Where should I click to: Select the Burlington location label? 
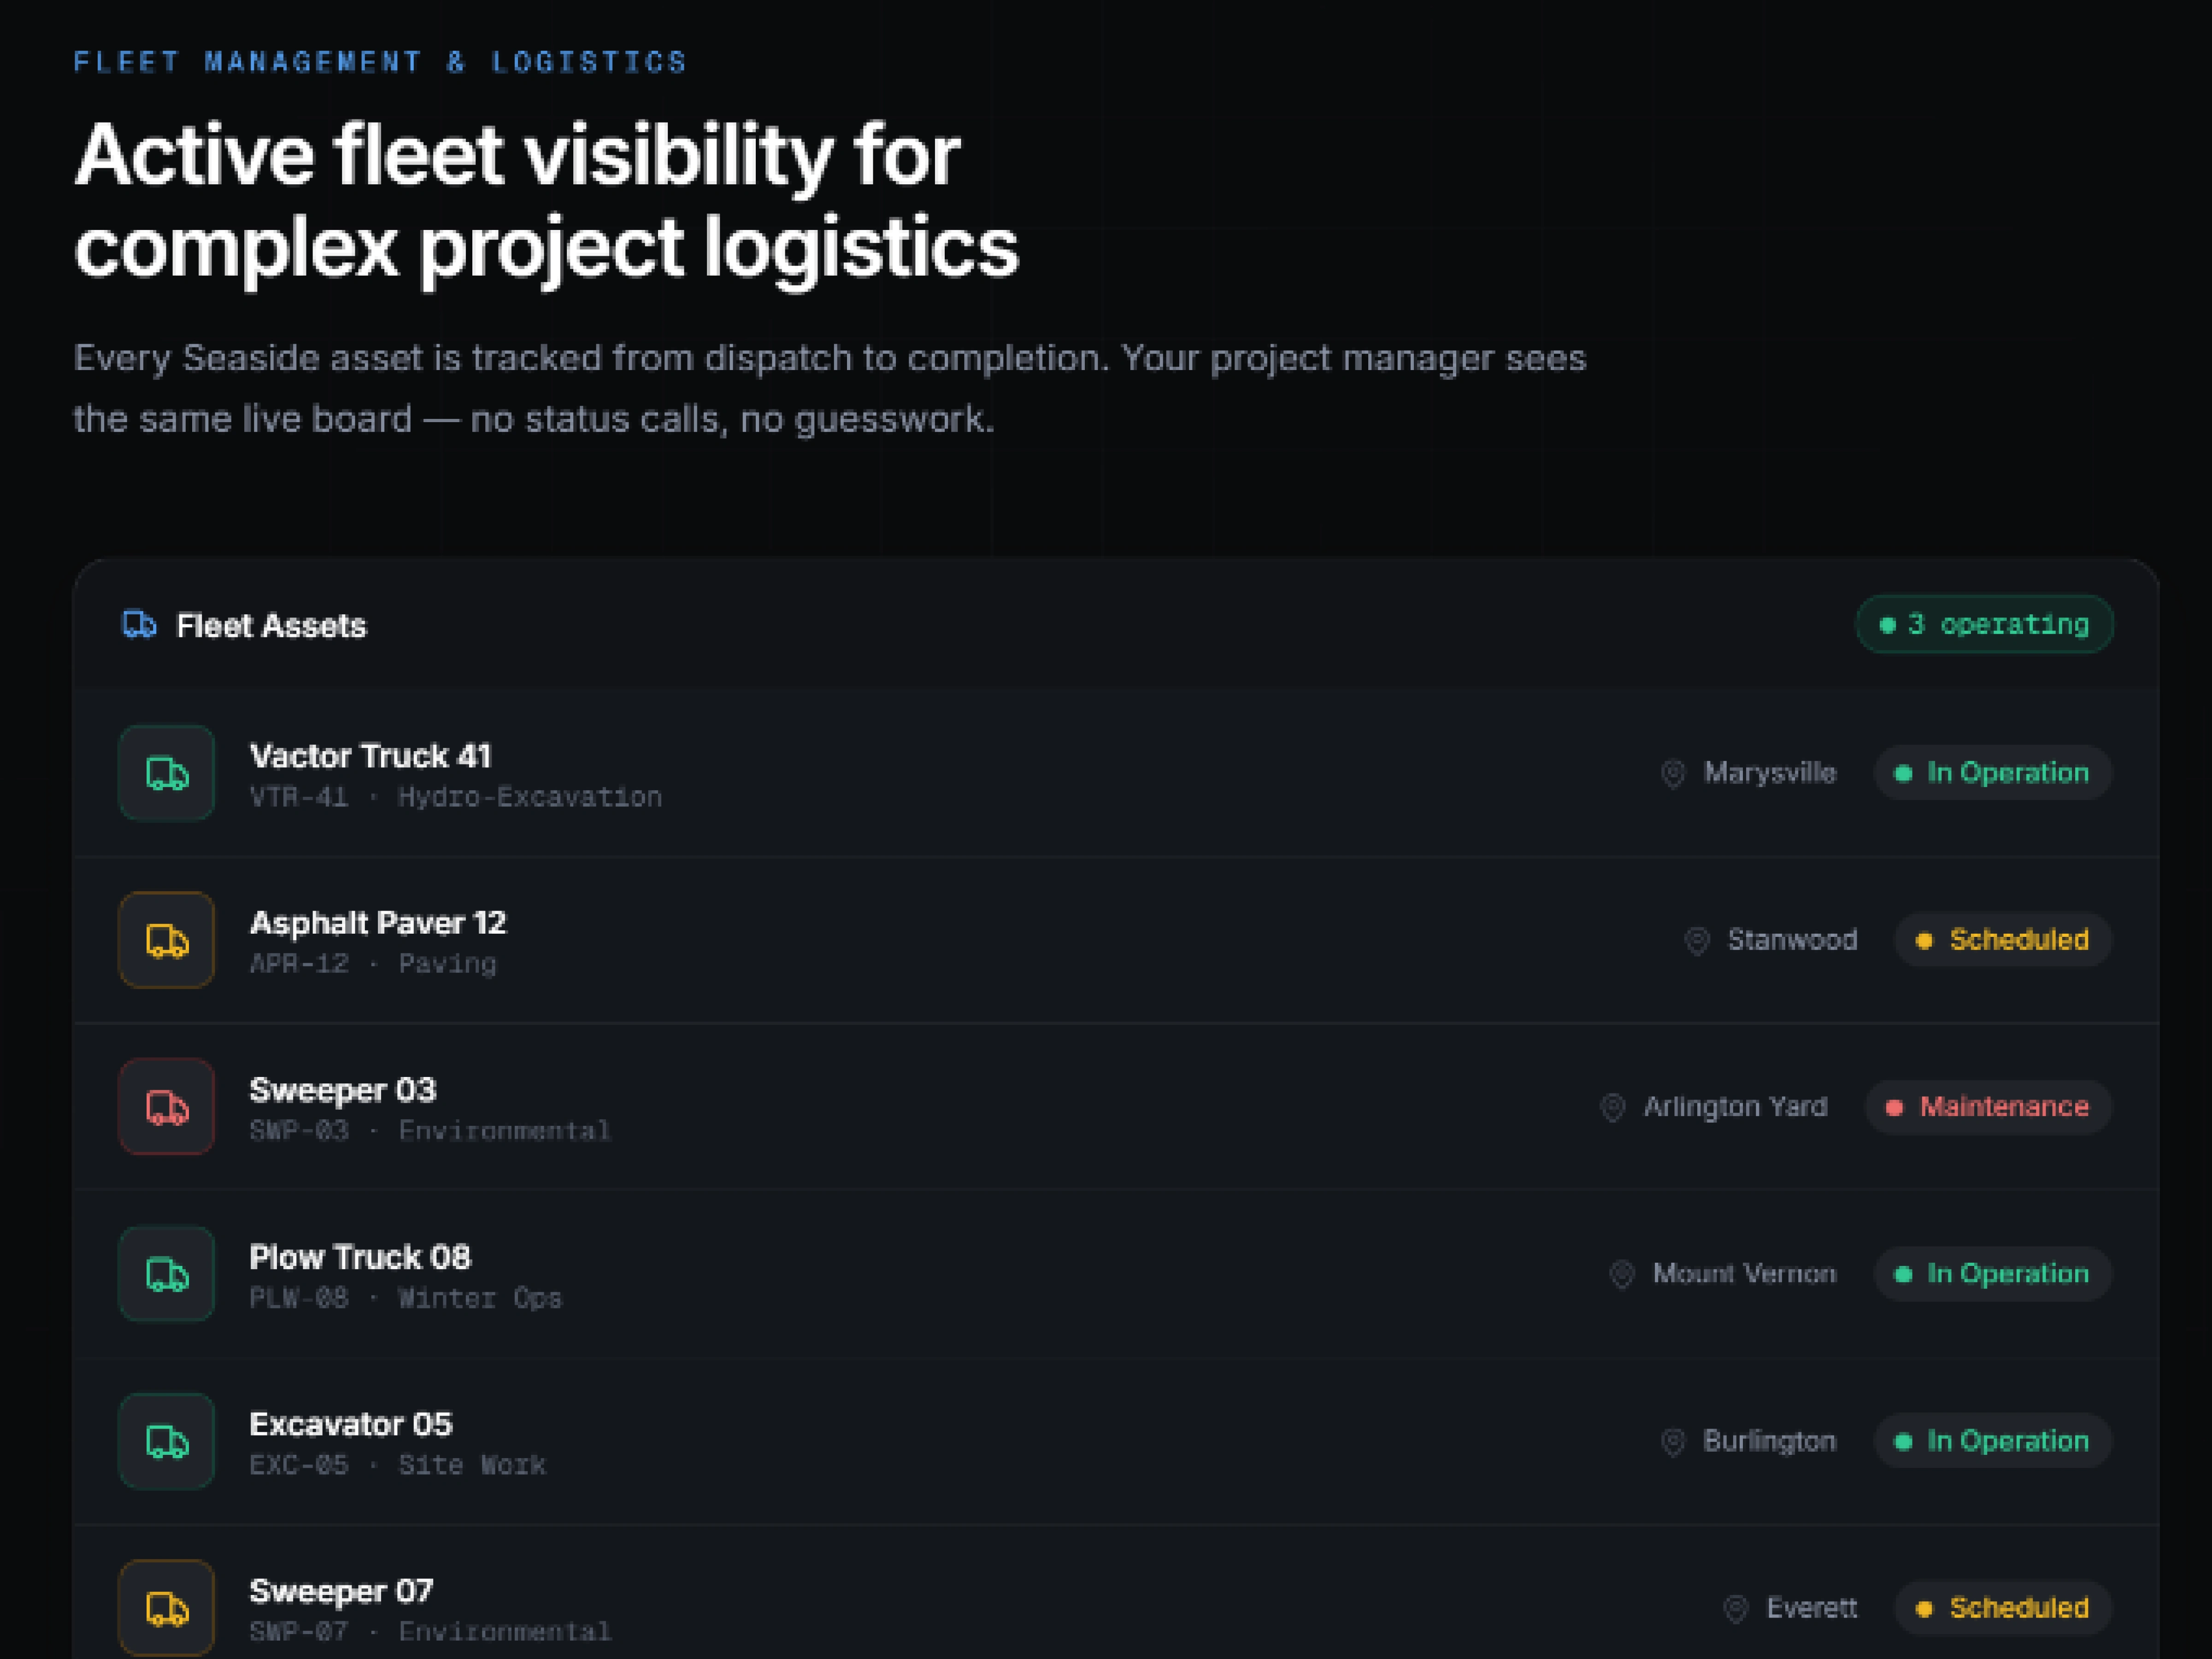(x=1769, y=1441)
